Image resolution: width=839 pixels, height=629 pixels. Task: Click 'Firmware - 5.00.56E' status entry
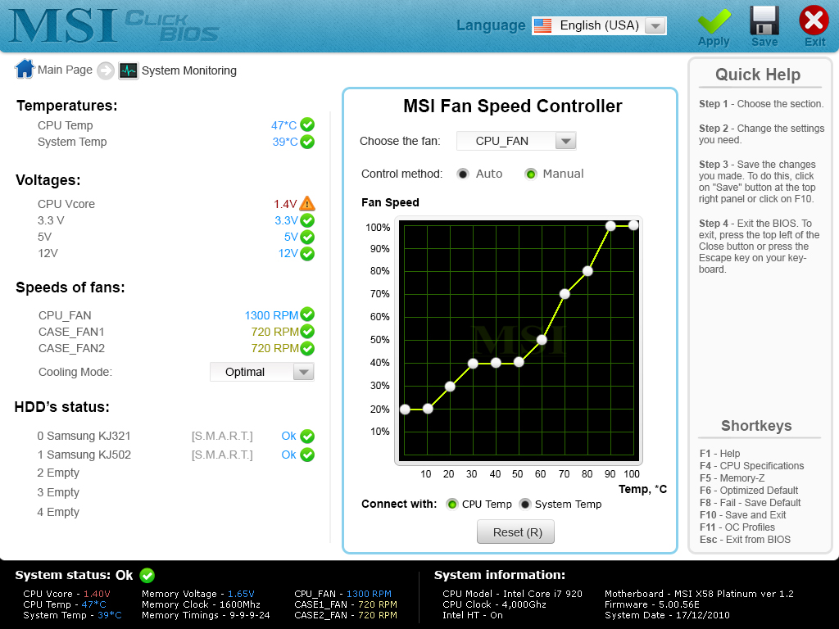click(651, 604)
